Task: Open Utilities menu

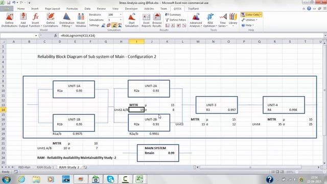Action: pyautogui.click(x=249, y=20)
